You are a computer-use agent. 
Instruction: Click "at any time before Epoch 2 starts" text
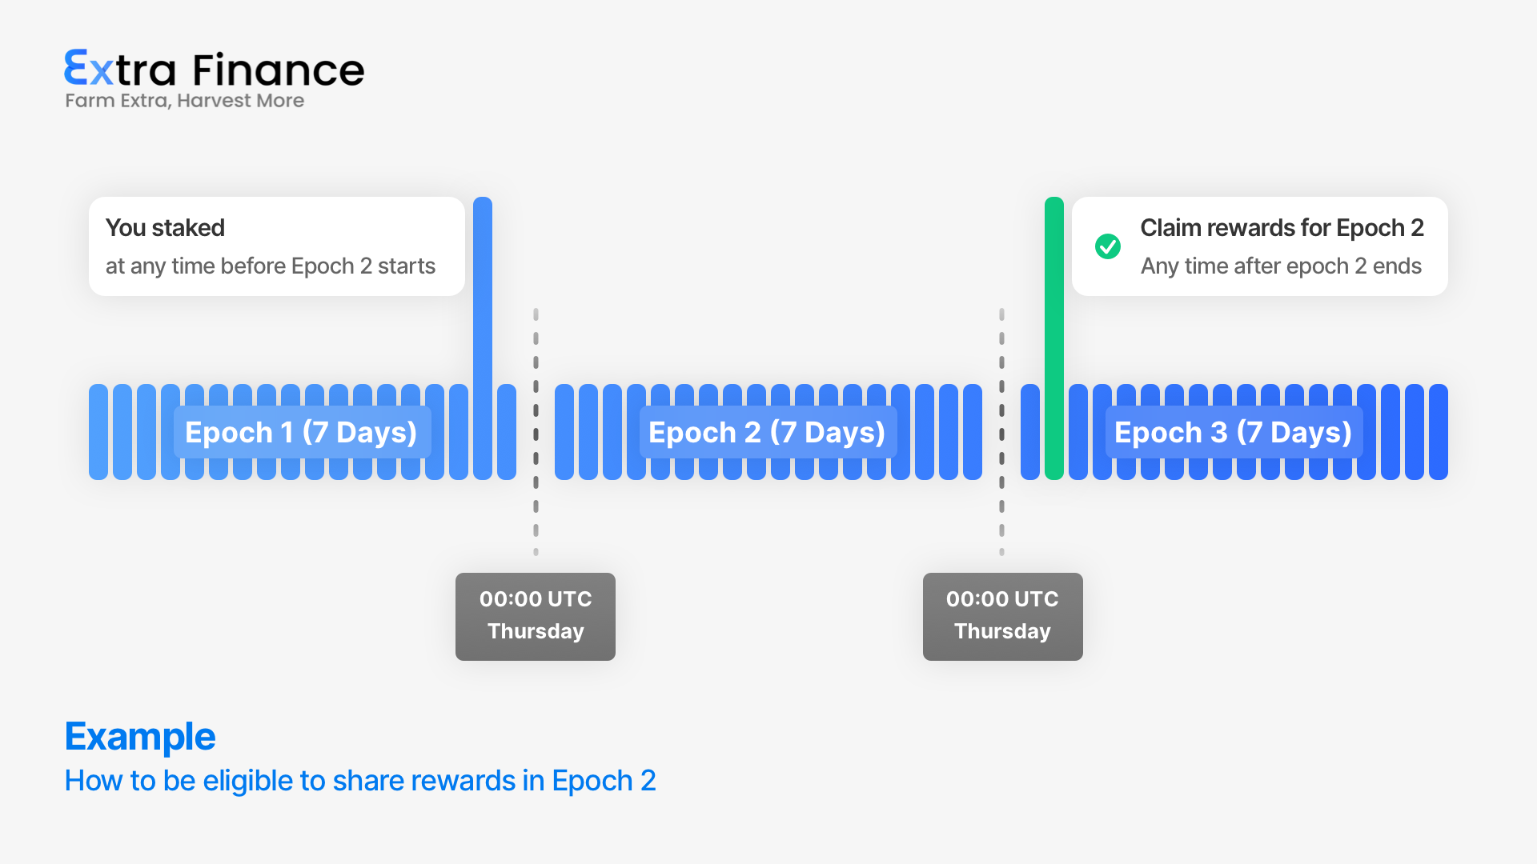[x=271, y=266]
